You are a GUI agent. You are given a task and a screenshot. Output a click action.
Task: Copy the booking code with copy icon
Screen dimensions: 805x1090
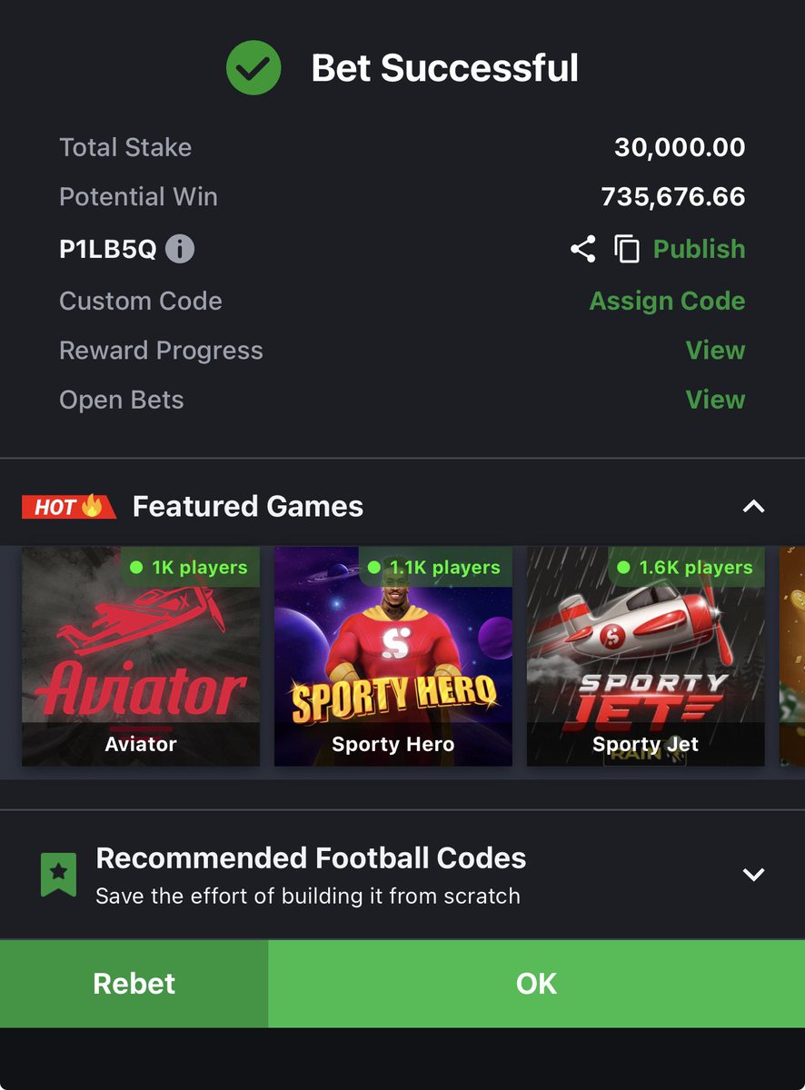(627, 249)
